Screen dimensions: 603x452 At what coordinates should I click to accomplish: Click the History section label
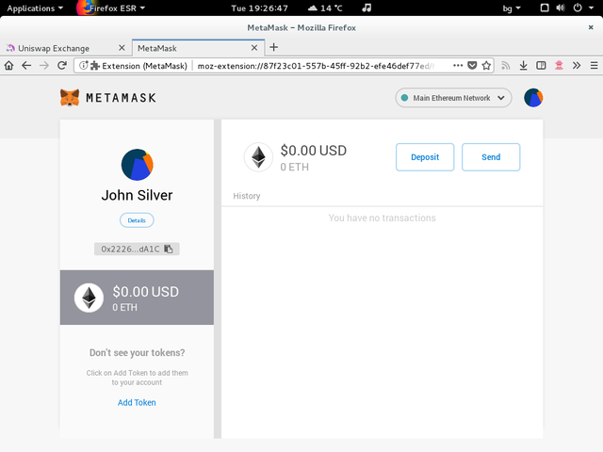point(247,196)
